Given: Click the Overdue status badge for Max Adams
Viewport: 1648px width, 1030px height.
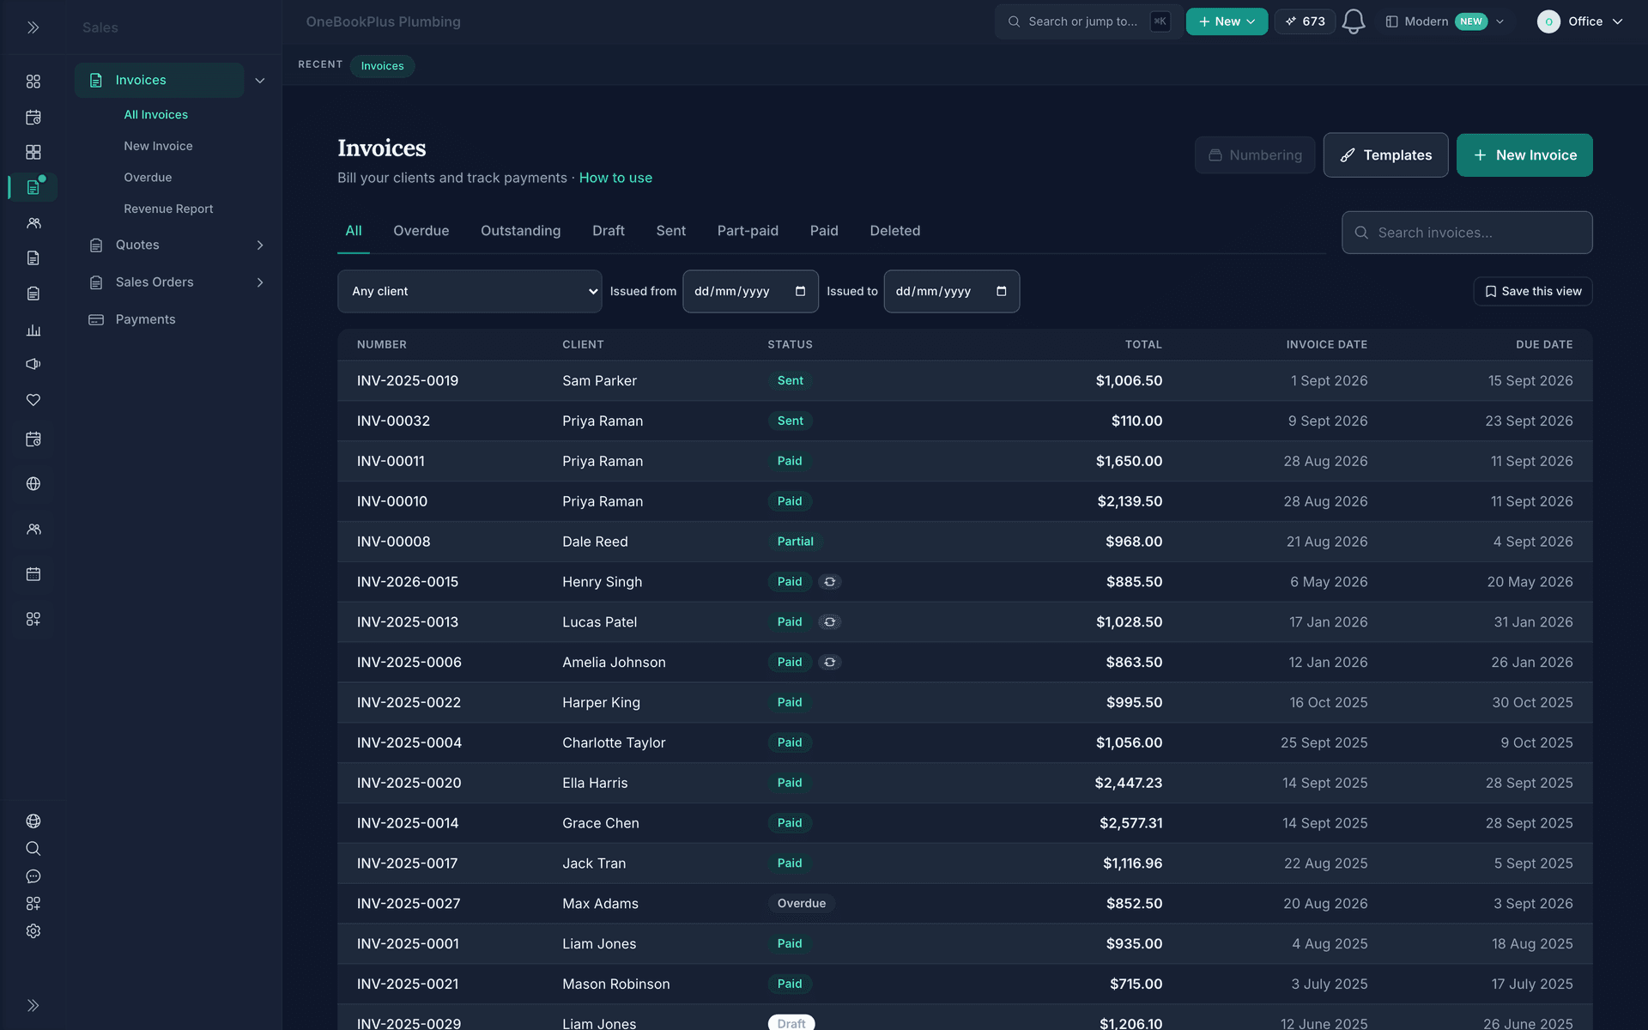Looking at the screenshot, I should coord(801,903).
